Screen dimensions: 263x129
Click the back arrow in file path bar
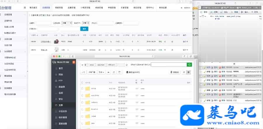(x=83, y=65)
